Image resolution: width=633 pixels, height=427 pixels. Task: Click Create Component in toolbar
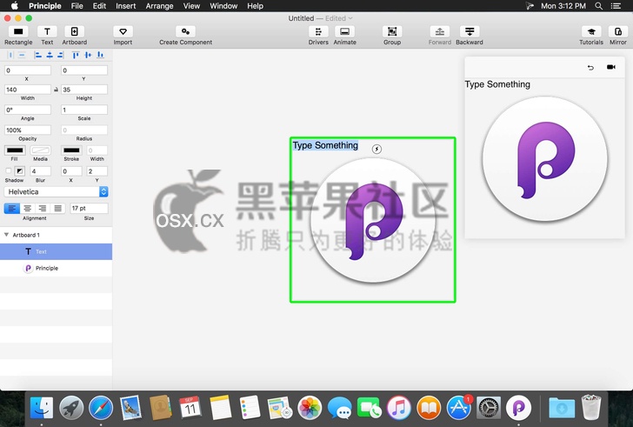[185, 32]
